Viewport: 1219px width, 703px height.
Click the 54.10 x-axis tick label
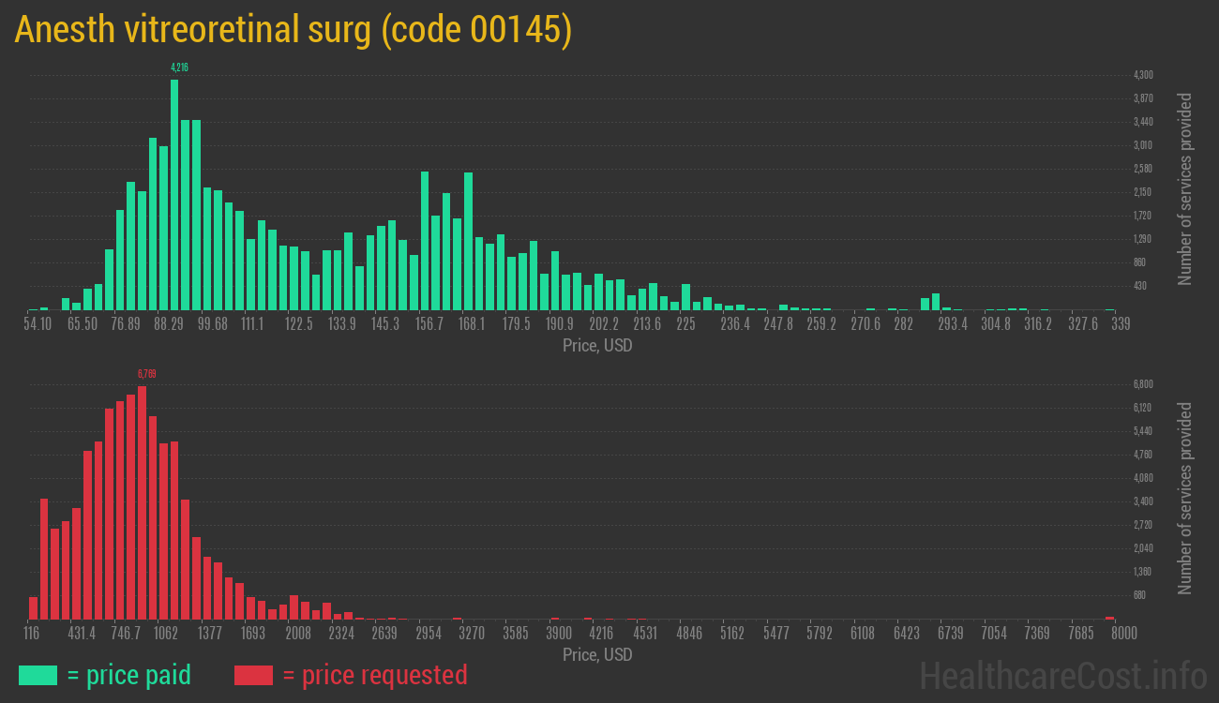(38, 324)
